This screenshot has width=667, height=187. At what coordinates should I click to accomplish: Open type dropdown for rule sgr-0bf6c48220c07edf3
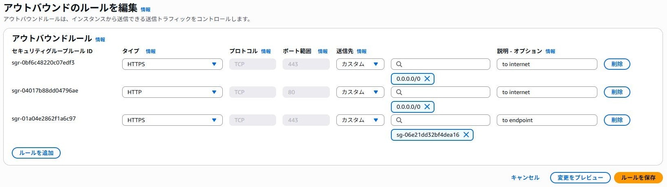pos(172,64)
